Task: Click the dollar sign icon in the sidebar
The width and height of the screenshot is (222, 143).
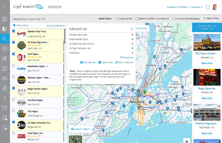Action: 5,98
